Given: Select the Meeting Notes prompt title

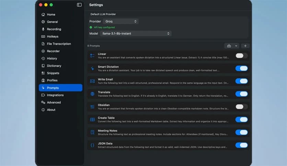Looking at the screenshot, I should point(107,131).
